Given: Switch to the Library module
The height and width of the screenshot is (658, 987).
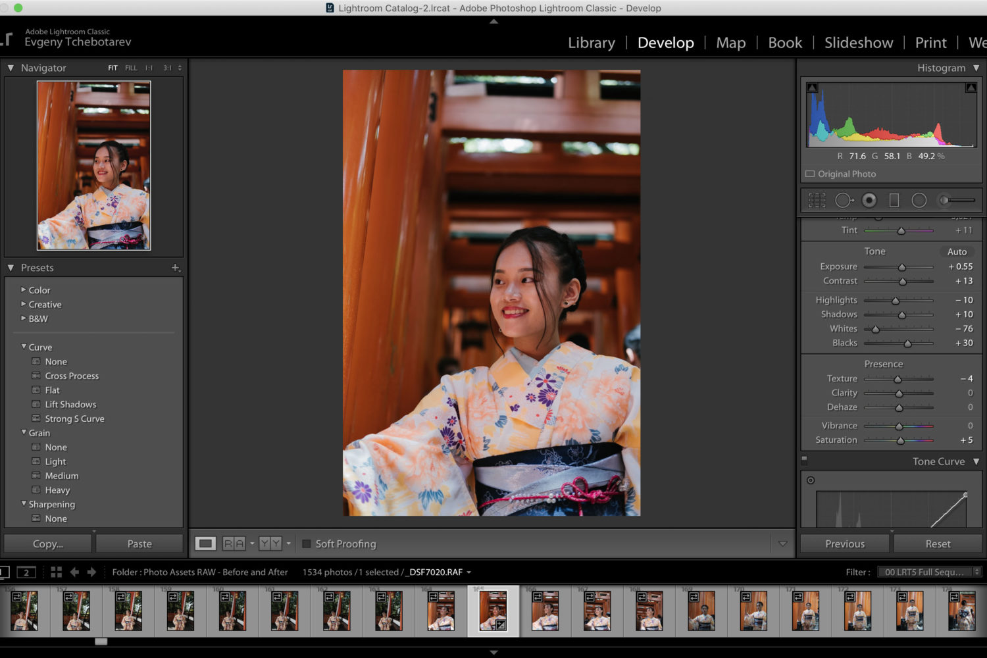Looking at the screenshot, I should [590, 42].
